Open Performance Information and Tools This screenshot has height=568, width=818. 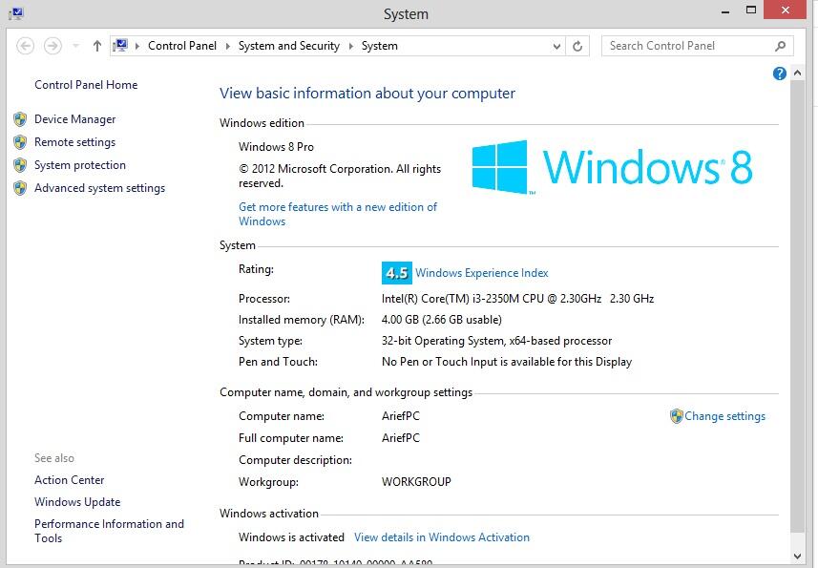[109, 531]
